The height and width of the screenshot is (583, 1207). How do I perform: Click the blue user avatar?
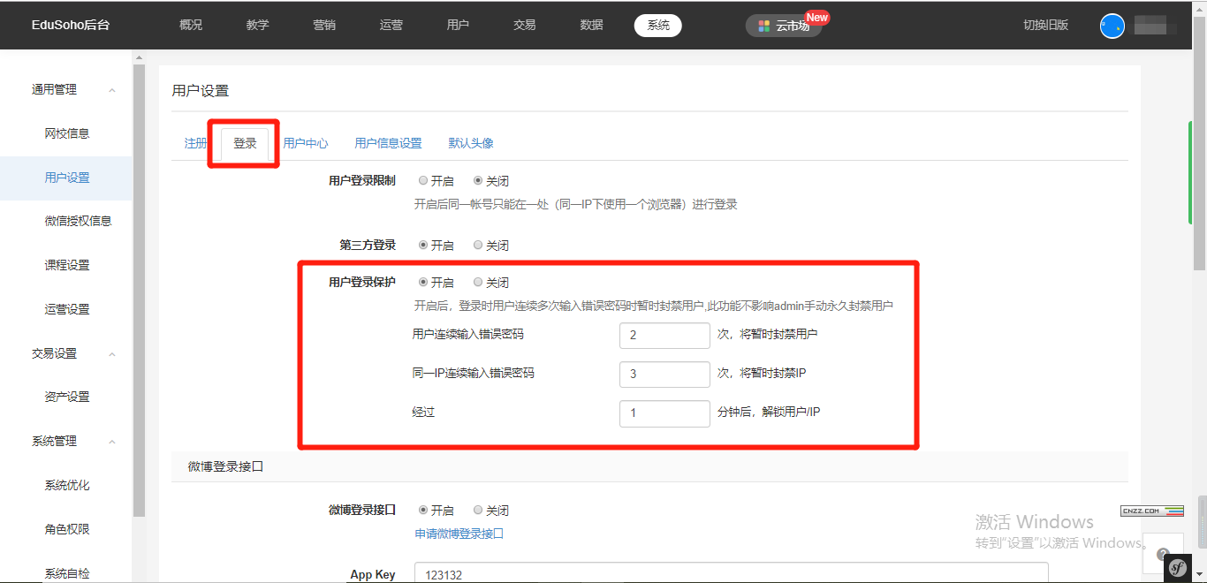pos(1112,26)
